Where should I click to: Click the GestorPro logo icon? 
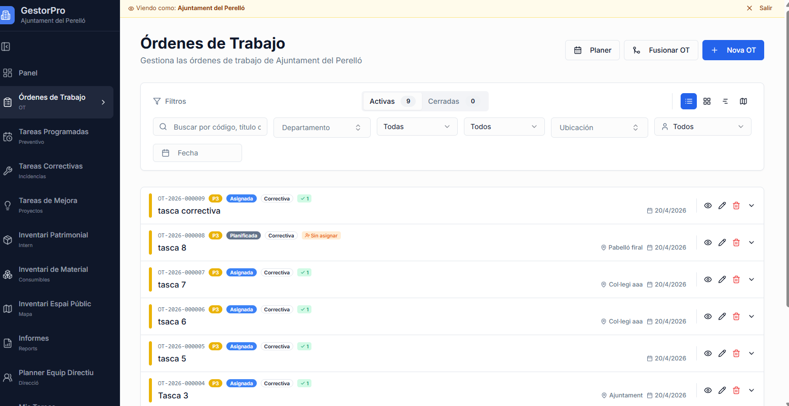pyautogui.click(x=6, y=15)
